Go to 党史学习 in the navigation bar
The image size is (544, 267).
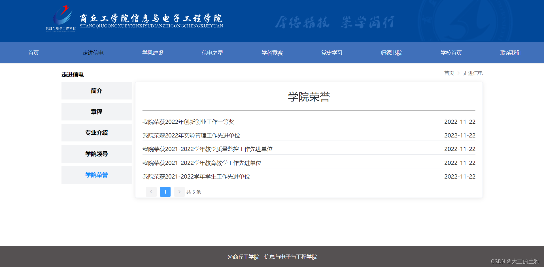tap(331, 53)
